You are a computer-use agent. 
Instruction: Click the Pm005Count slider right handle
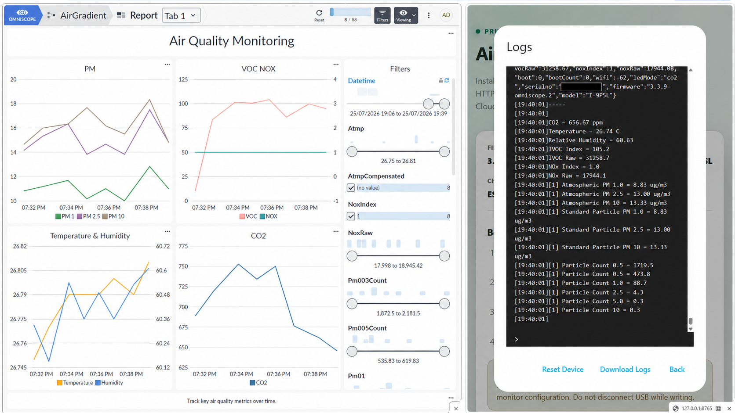444,351
